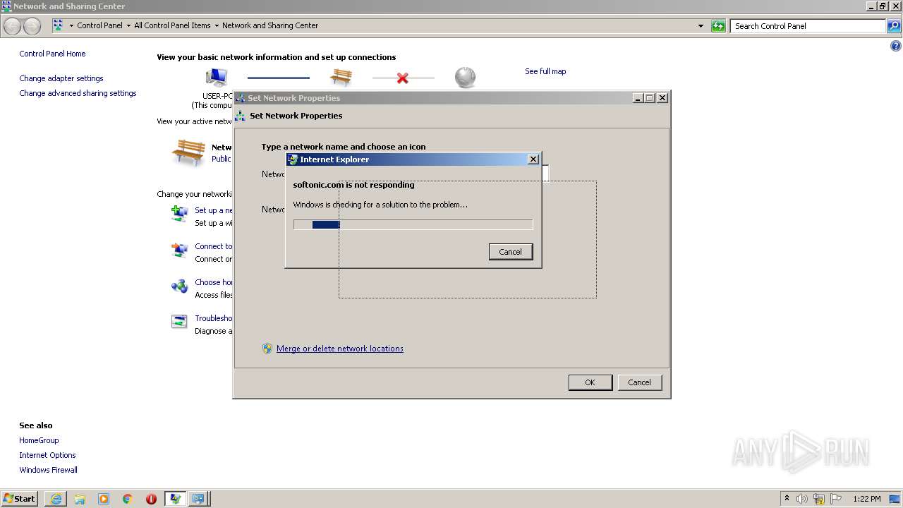
Task: Open Change adapter settings
Action: pos(61,78)
